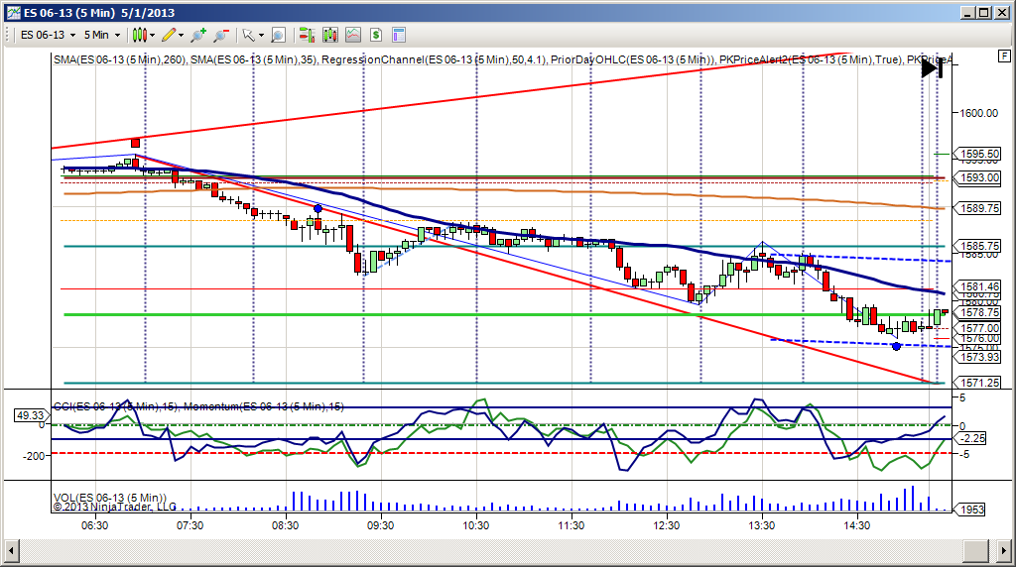
Task: Click the 09:30 time axis label
Action: point(380,525)
